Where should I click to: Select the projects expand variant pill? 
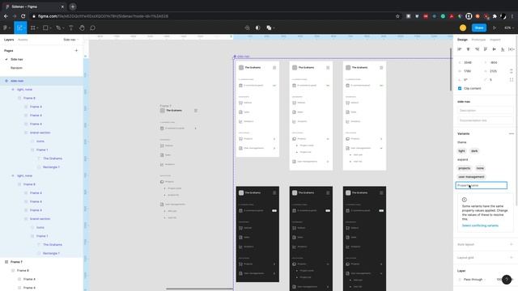tap(464, 168)
